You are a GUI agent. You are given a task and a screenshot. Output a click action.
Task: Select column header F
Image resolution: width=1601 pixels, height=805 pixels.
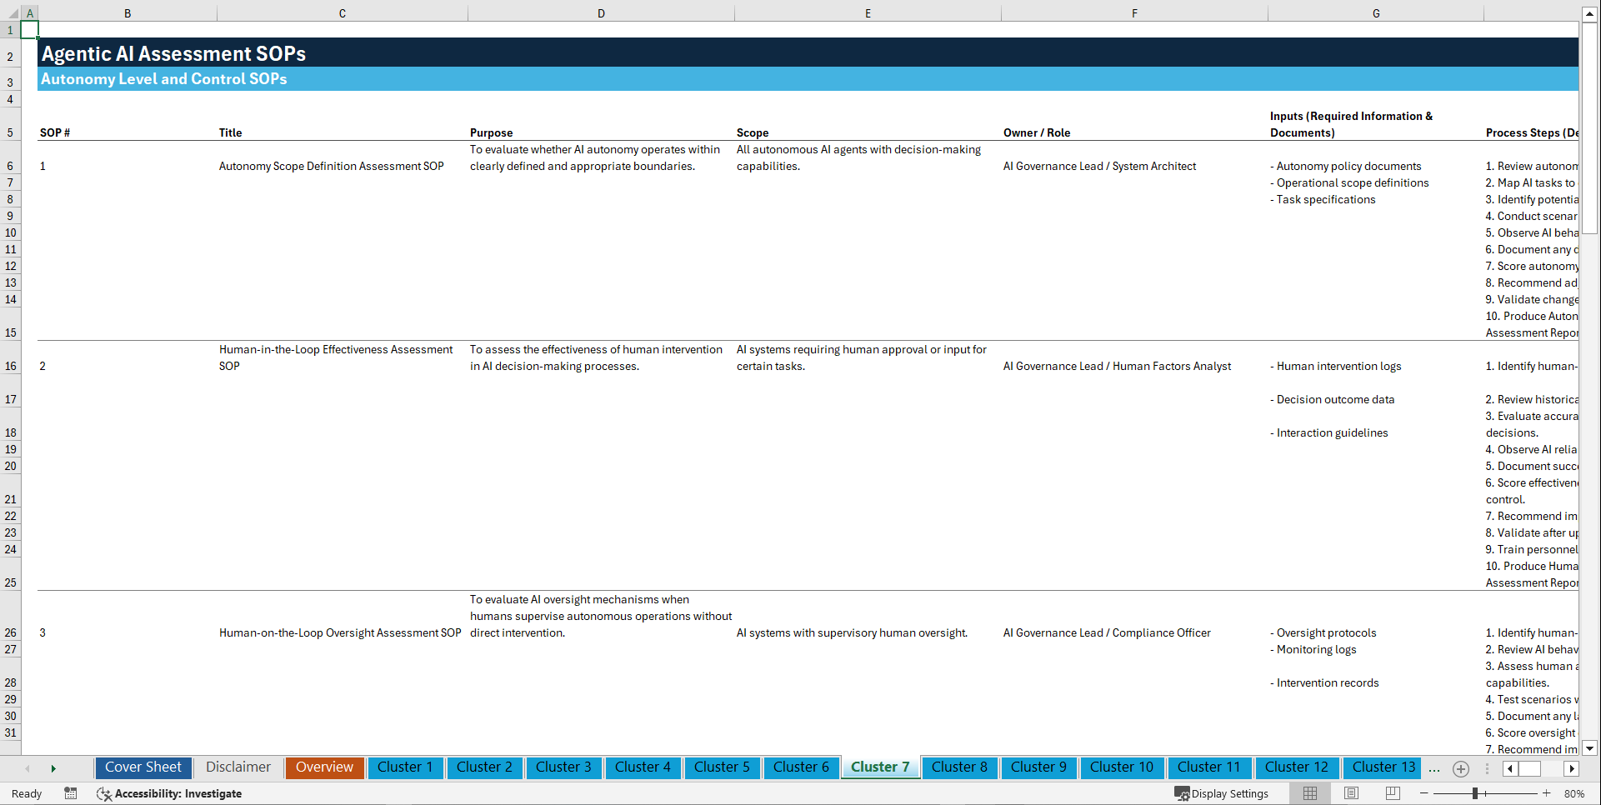click(1134, 12)
